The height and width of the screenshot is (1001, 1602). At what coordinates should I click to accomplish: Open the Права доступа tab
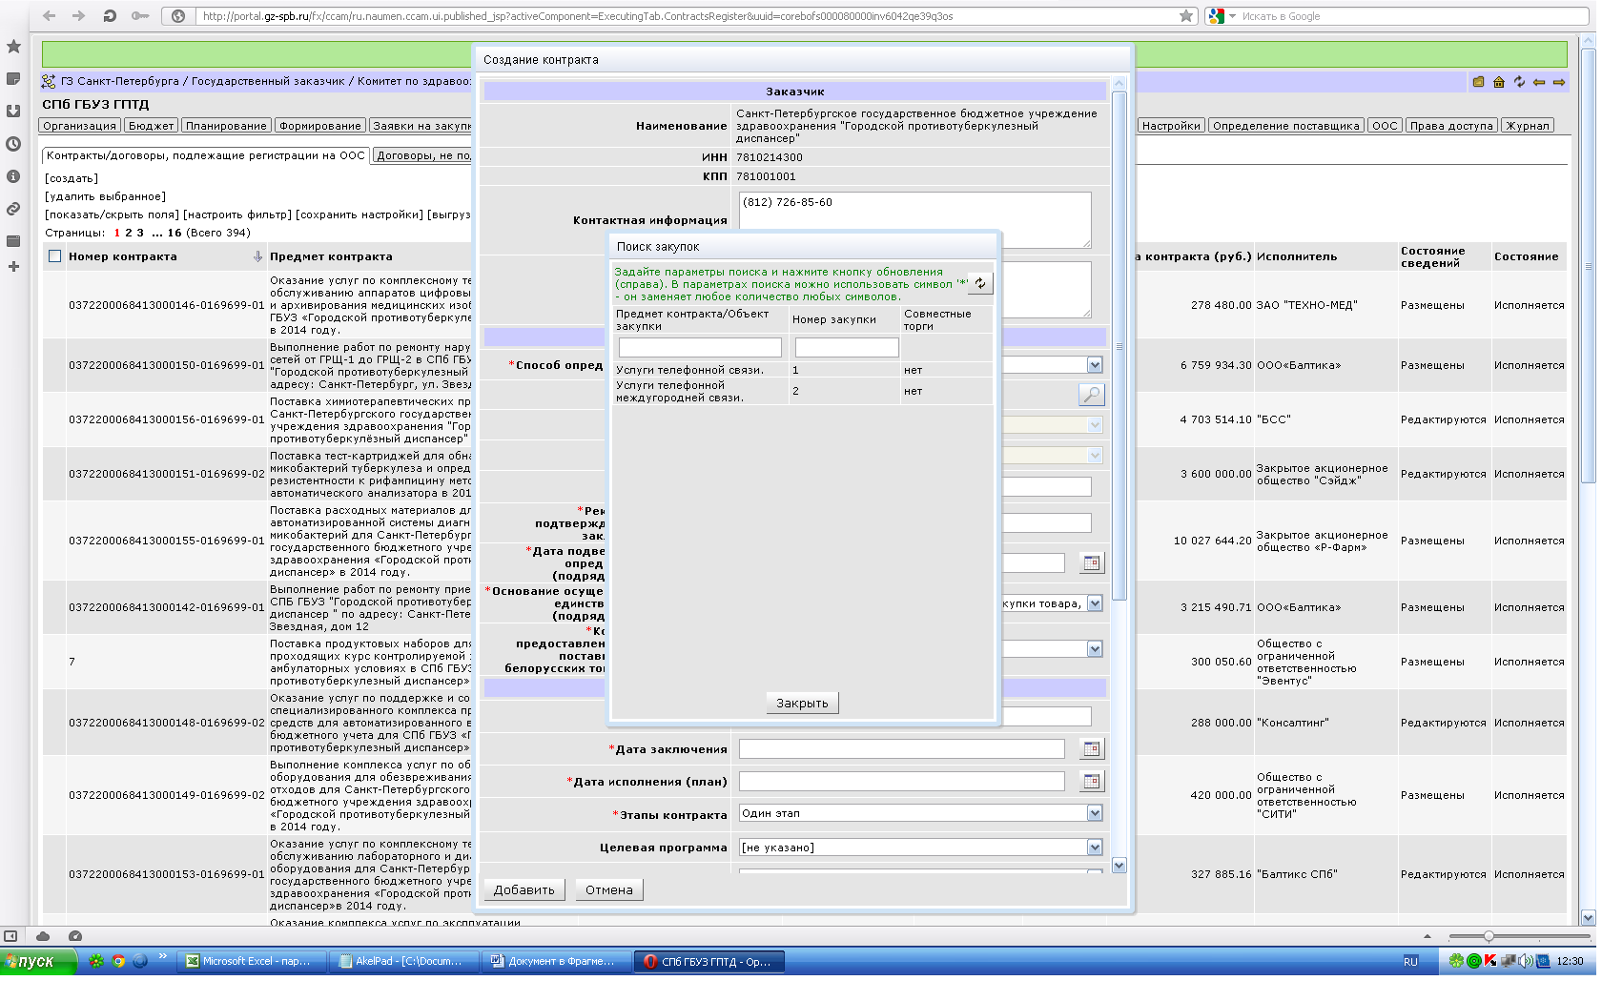(x=1451, y=126)
